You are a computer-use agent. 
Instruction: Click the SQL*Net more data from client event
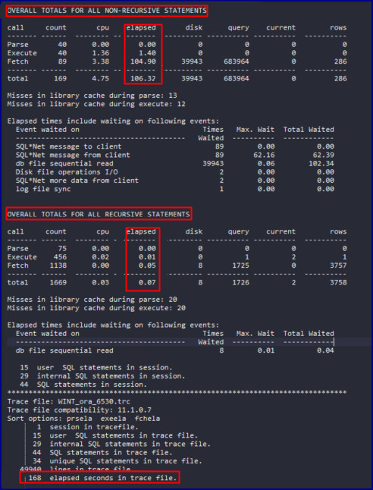coord(77,181)
